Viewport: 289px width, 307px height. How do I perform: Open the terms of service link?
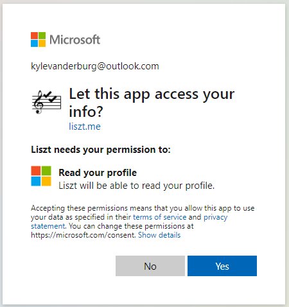tap(160, 217)
